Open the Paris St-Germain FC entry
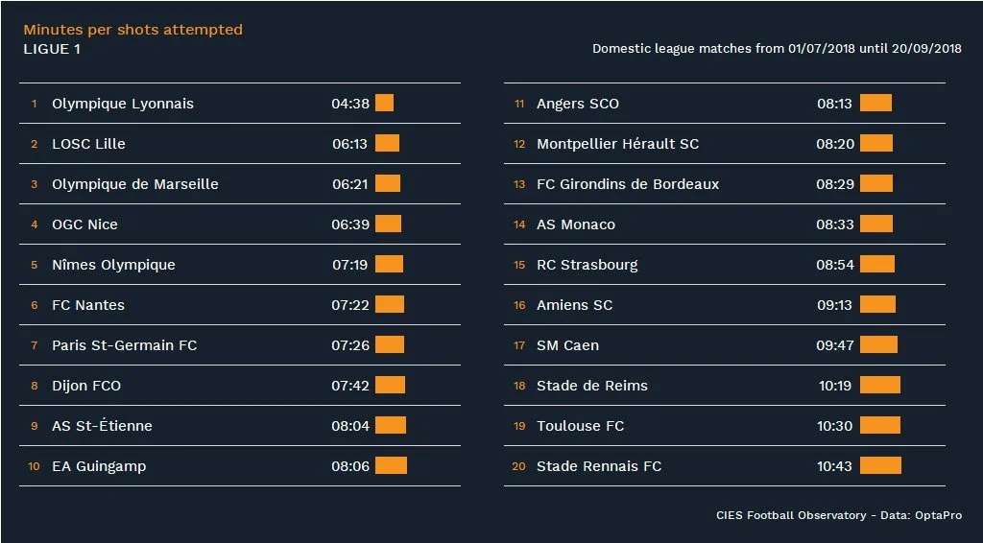This screenshot has height=543, width=983. pyautogui.click(x=124, y=345)
